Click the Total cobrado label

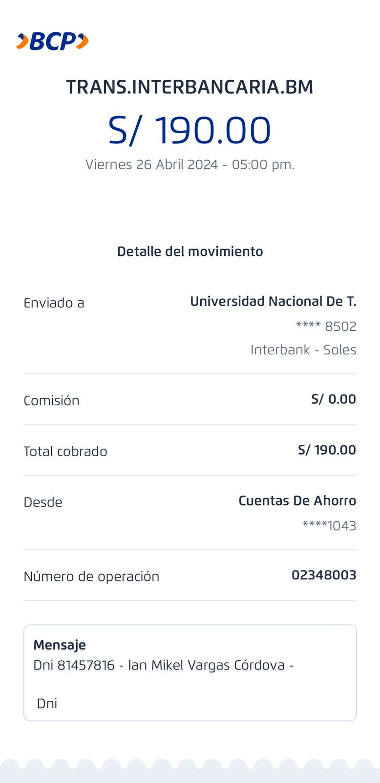coord(65,451)
